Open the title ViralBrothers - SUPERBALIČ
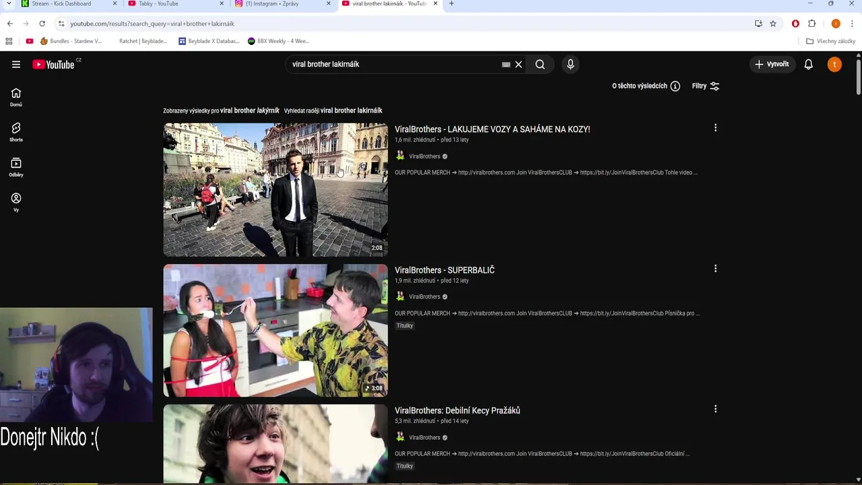 (x=444, y=270)
